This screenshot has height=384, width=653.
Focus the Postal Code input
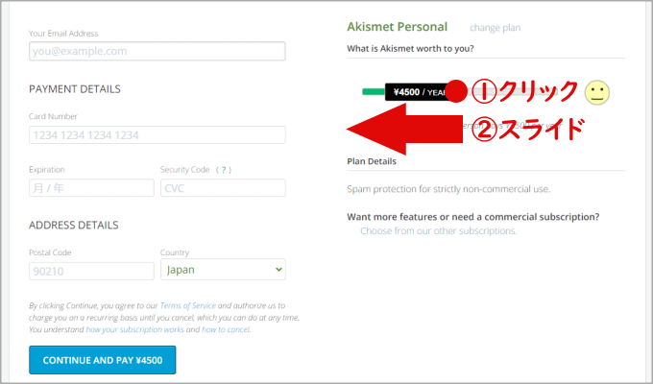[91, 271]
